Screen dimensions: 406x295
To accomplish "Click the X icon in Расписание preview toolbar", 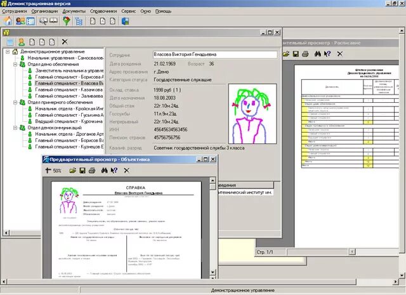I will click(340, 54).
